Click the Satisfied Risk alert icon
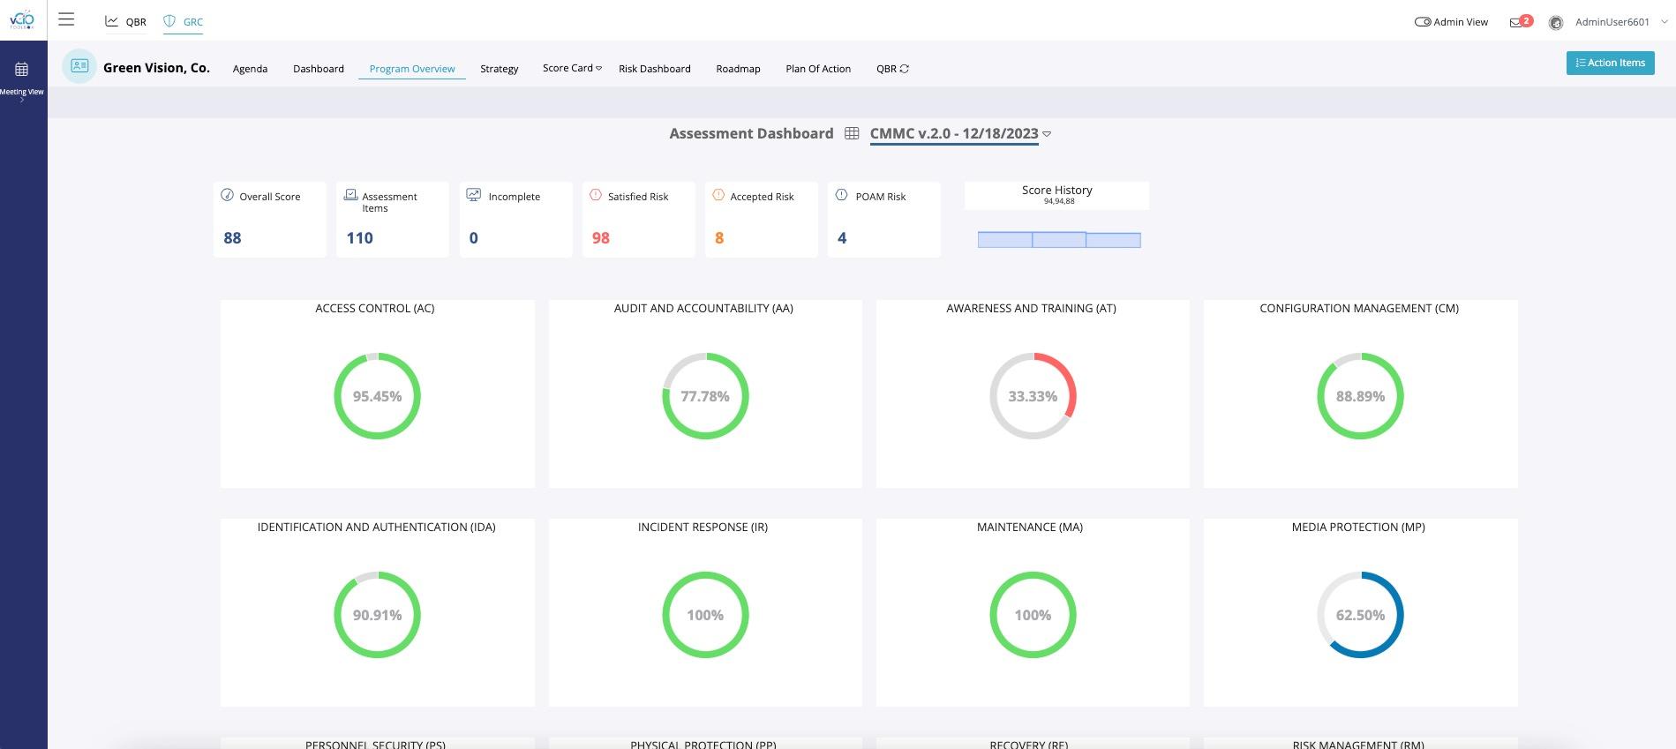This screenshot has height=749, width=1676. [596, 195]
